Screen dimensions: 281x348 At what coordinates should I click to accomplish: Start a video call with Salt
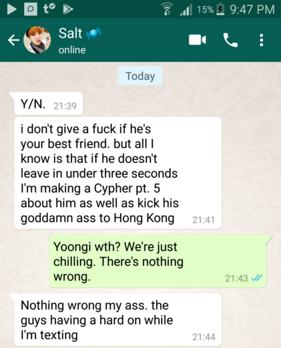(x=197, y=40)
